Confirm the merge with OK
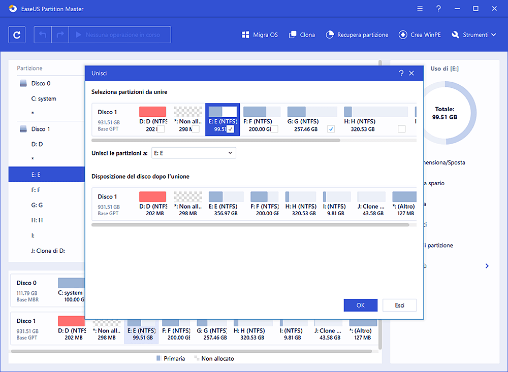Image resolution: width=508 pixels, height=372 pixels. [x=360, y=305]
